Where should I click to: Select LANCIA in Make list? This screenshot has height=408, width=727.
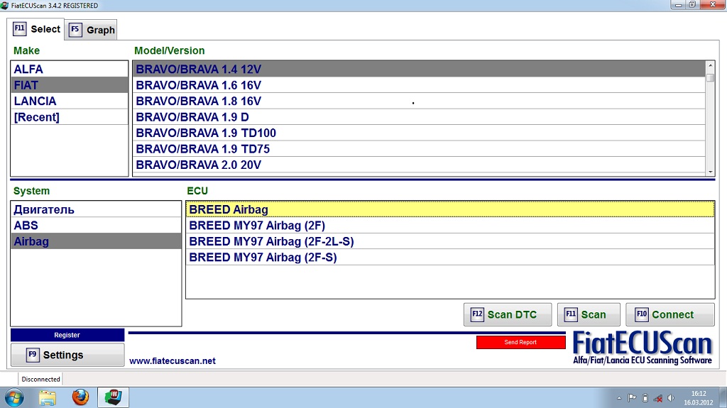click(x=69, y=101)
